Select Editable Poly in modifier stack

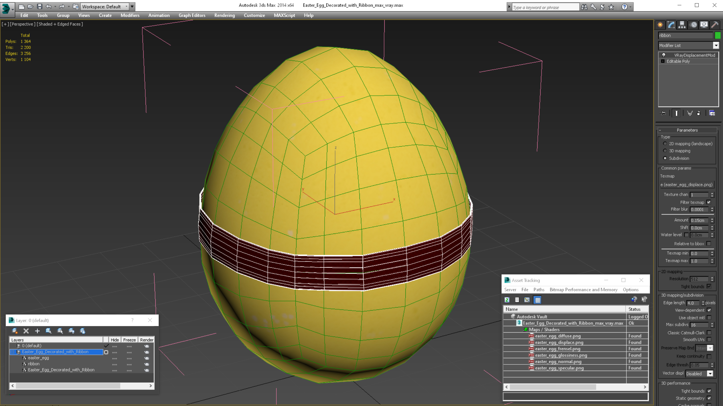[x=678, y=61]
